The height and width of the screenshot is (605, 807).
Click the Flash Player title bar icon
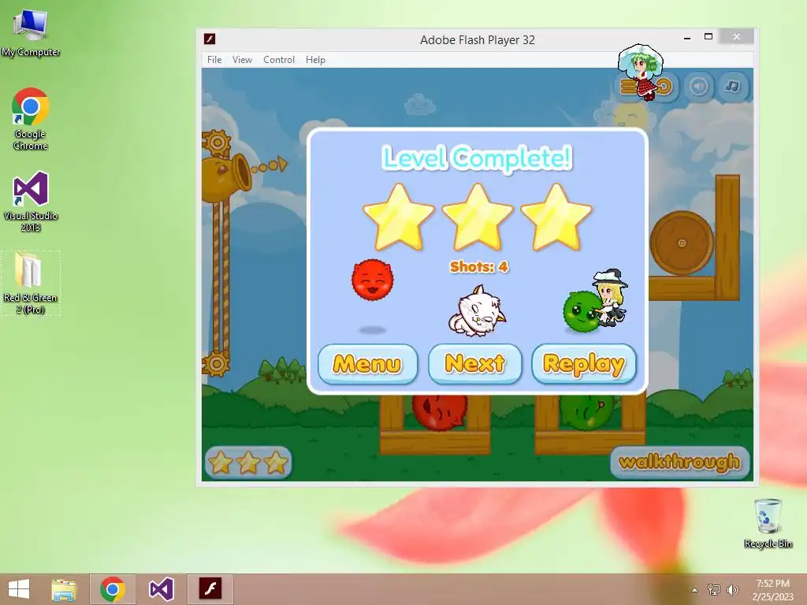click(210, 39)
